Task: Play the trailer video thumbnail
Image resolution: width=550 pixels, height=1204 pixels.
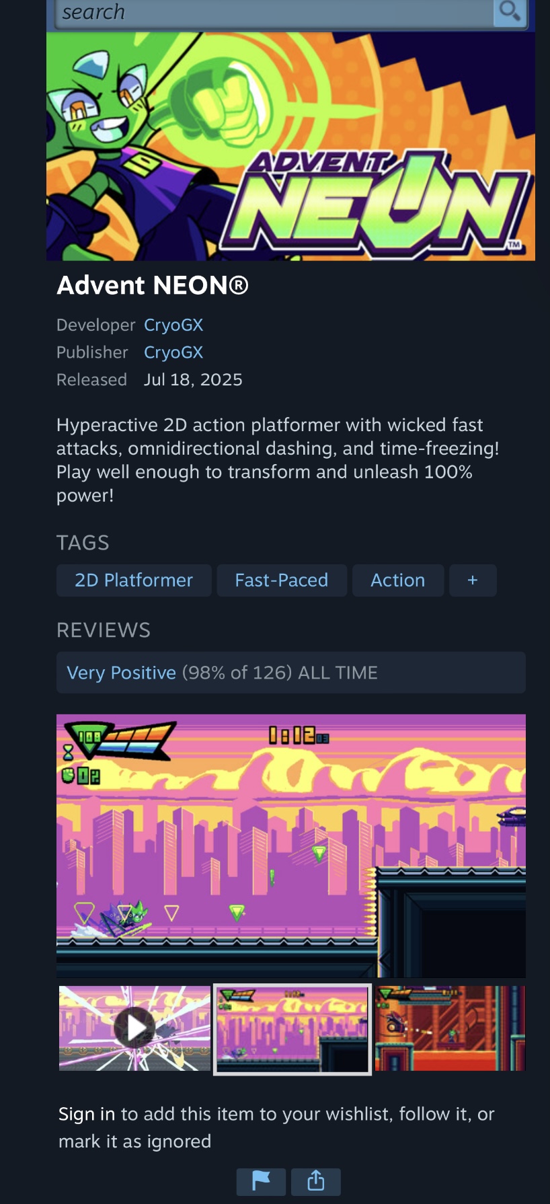Action: coord(134,1028)
